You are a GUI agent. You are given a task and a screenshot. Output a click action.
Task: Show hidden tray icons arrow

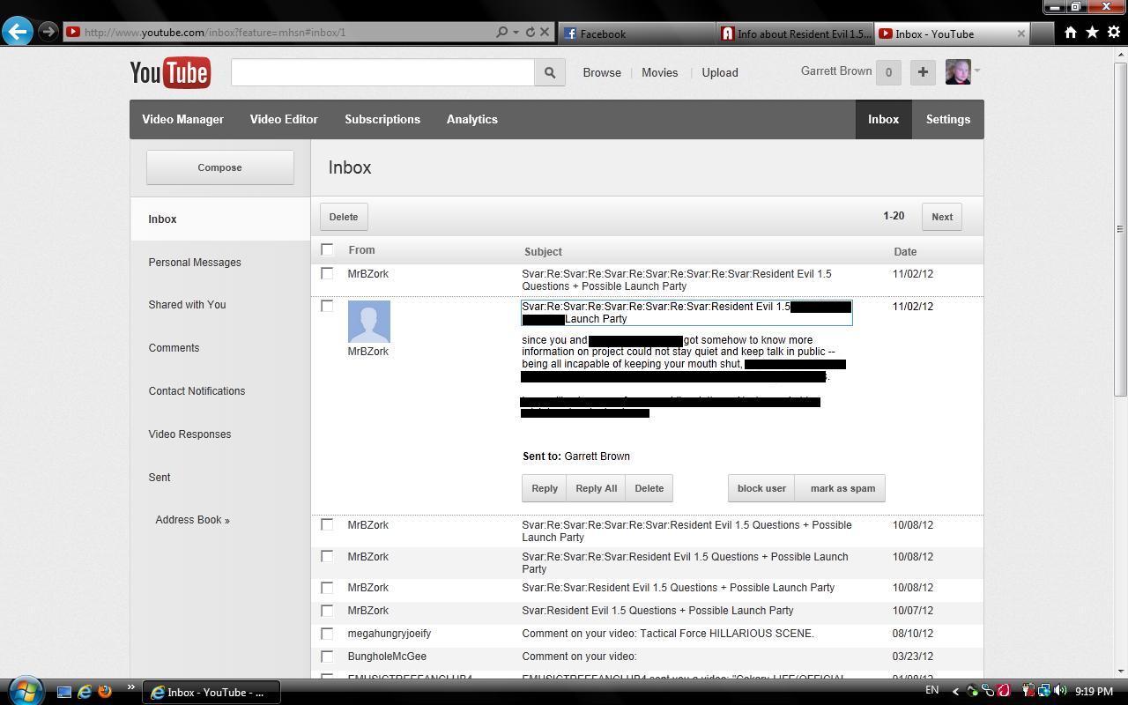(956, 692)
